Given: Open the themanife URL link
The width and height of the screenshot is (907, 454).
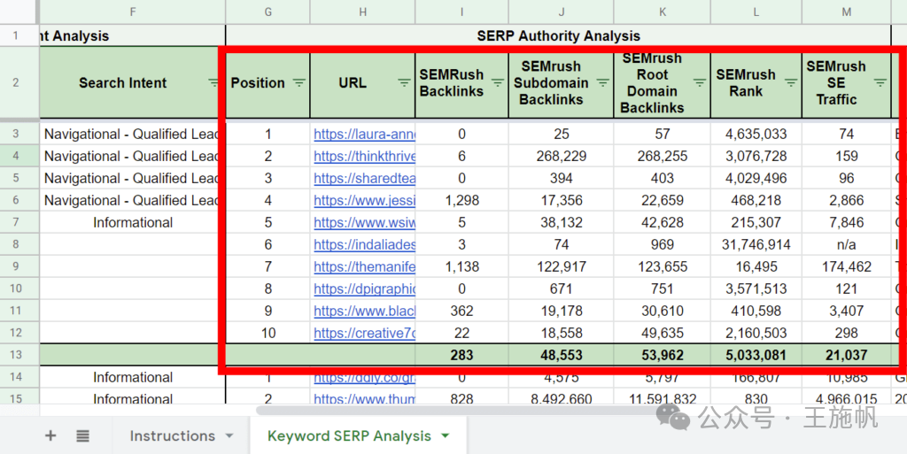Looking at the screenshot, I should [364, 266].
